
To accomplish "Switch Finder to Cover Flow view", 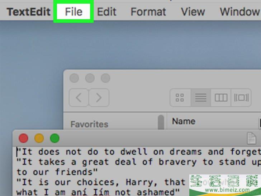I will coord(241,98).
